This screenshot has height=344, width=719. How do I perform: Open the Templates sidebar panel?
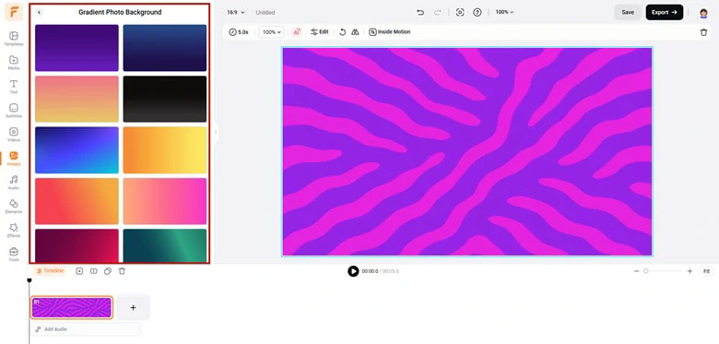pyautogui.click(x=14, y=39)
